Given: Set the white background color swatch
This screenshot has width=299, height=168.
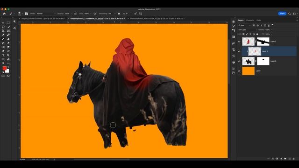Looking at the screenshot, I should [7, 71].
